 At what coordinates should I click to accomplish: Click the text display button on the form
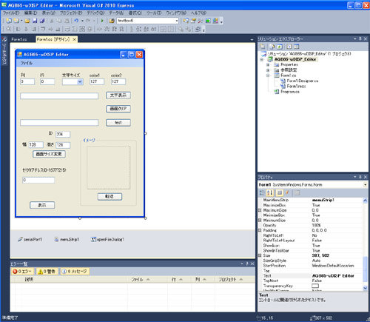coord(118,95)
